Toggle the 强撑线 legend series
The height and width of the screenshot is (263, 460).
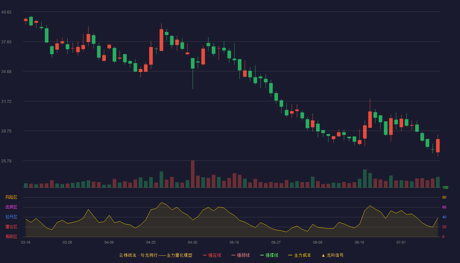tap(269, 255)
